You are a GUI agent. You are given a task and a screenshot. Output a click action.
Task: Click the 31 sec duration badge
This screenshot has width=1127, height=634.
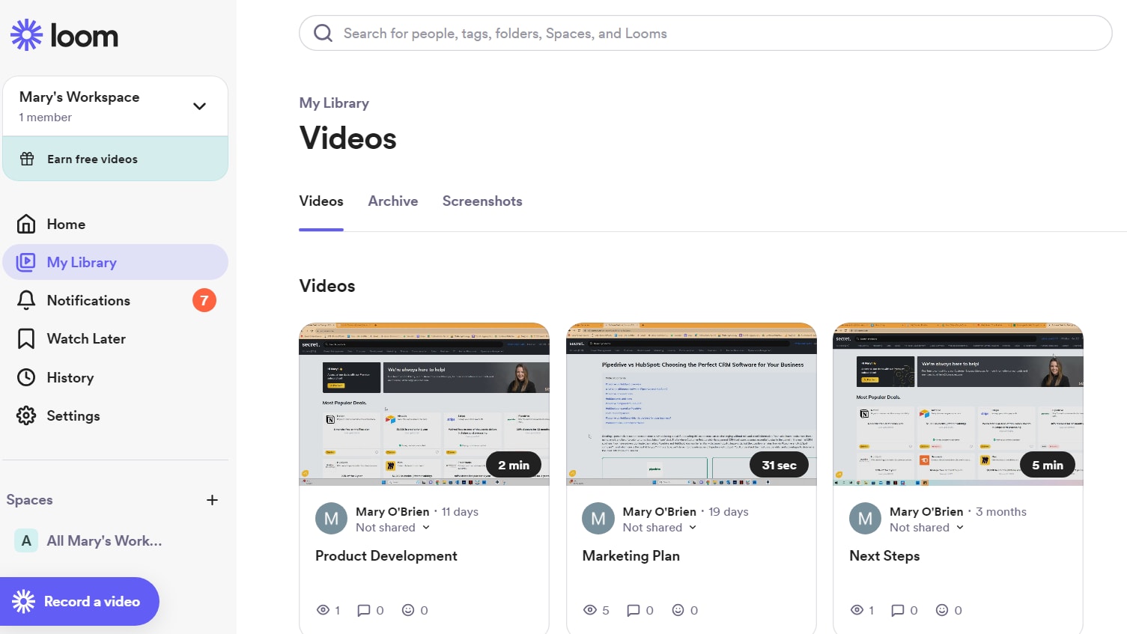[x=779, y=465]
